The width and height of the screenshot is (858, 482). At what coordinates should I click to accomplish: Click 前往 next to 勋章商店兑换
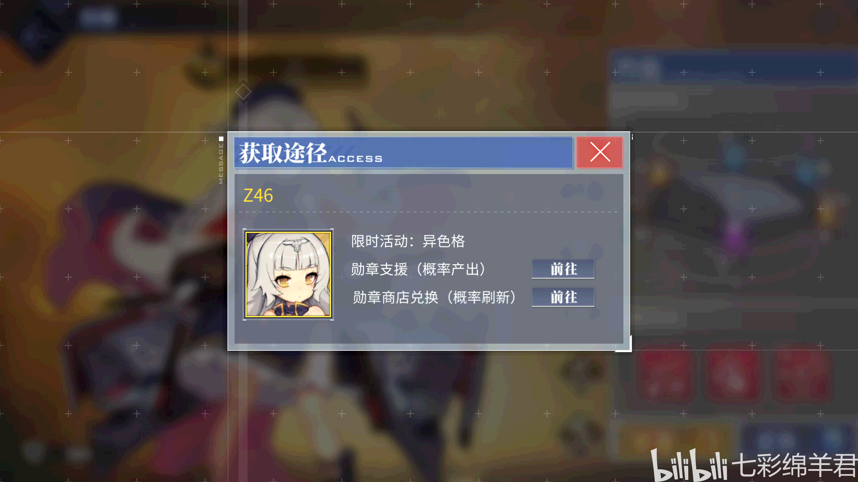click(563, 297)
